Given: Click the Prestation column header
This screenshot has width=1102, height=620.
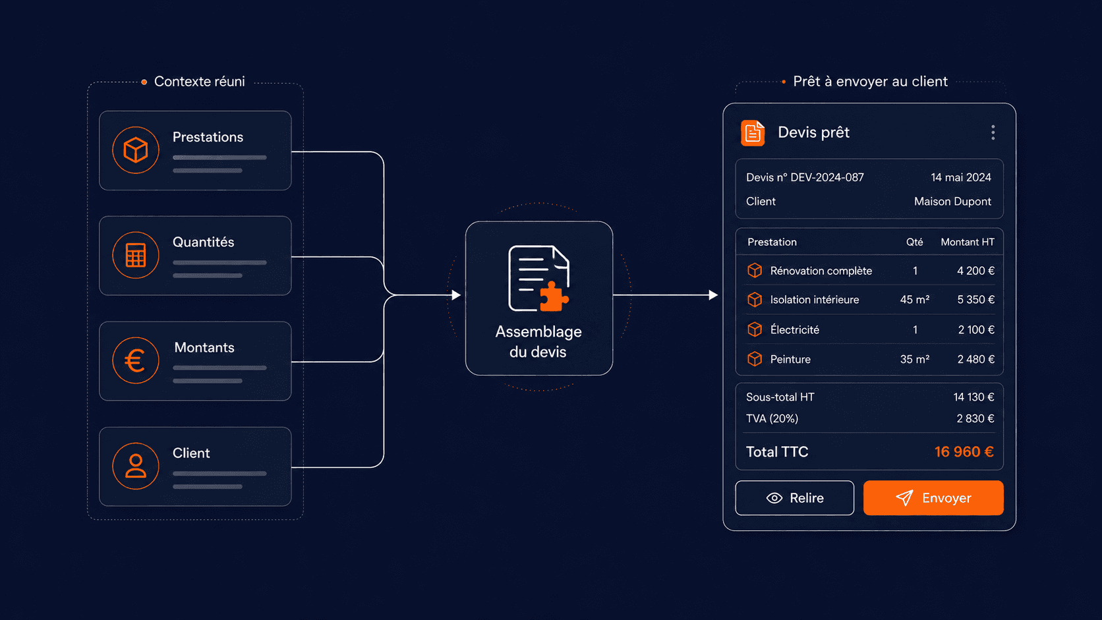Looking at the screenshot, I should pyautogui.click(x=772, y=242).
